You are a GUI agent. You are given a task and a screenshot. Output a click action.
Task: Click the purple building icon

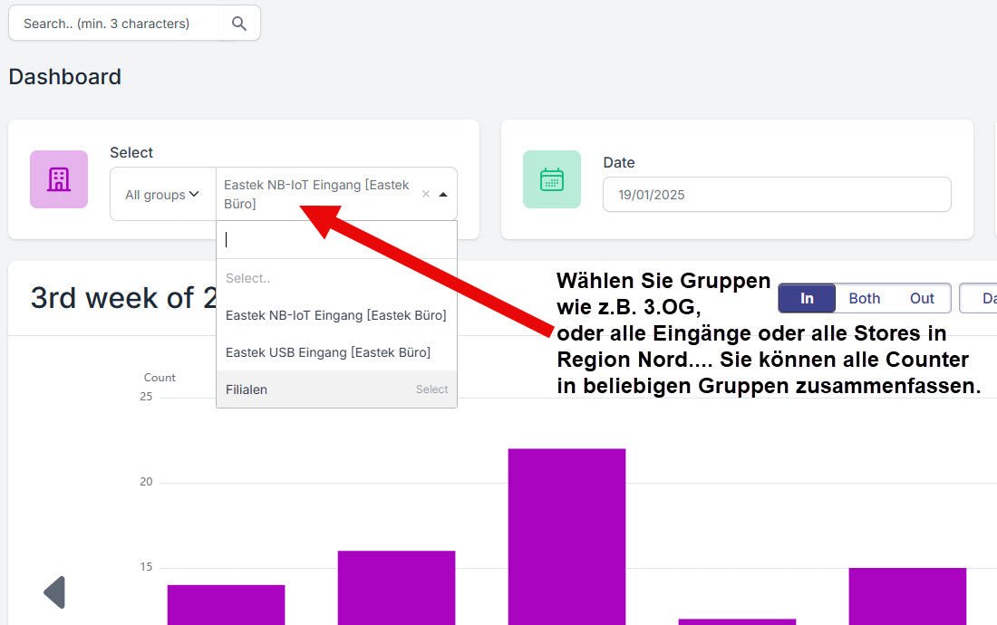click(x=59, y=179)
